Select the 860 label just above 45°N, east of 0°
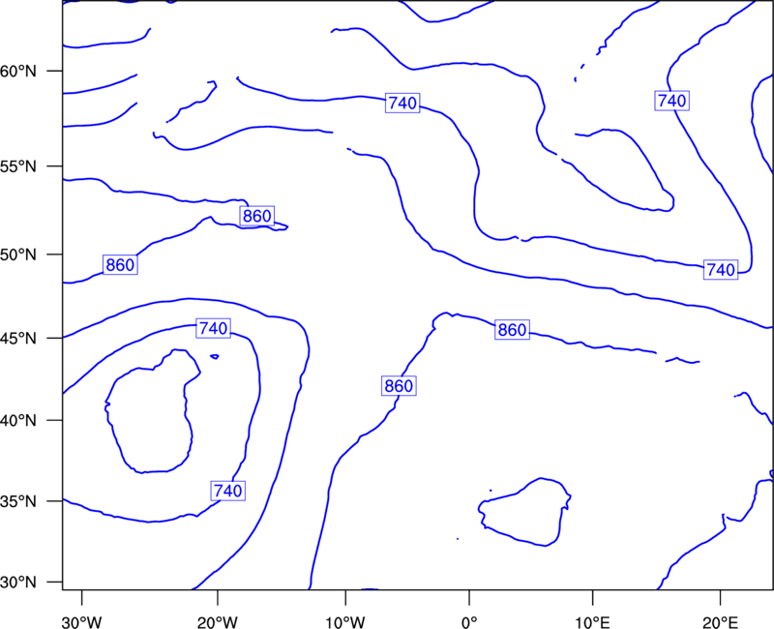774x629 pixels. click(x=513, y=329)
